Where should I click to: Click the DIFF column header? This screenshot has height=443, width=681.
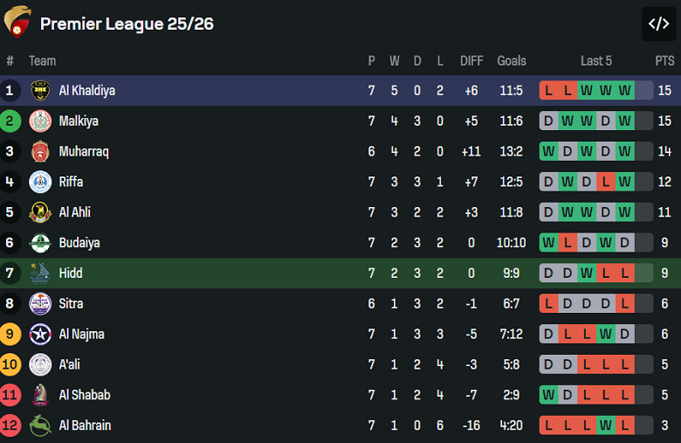click(x=471, y=61)
